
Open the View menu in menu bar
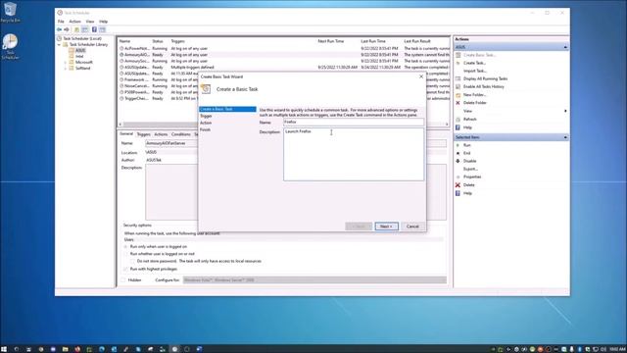pyautogui.click(x=90, y=22)
